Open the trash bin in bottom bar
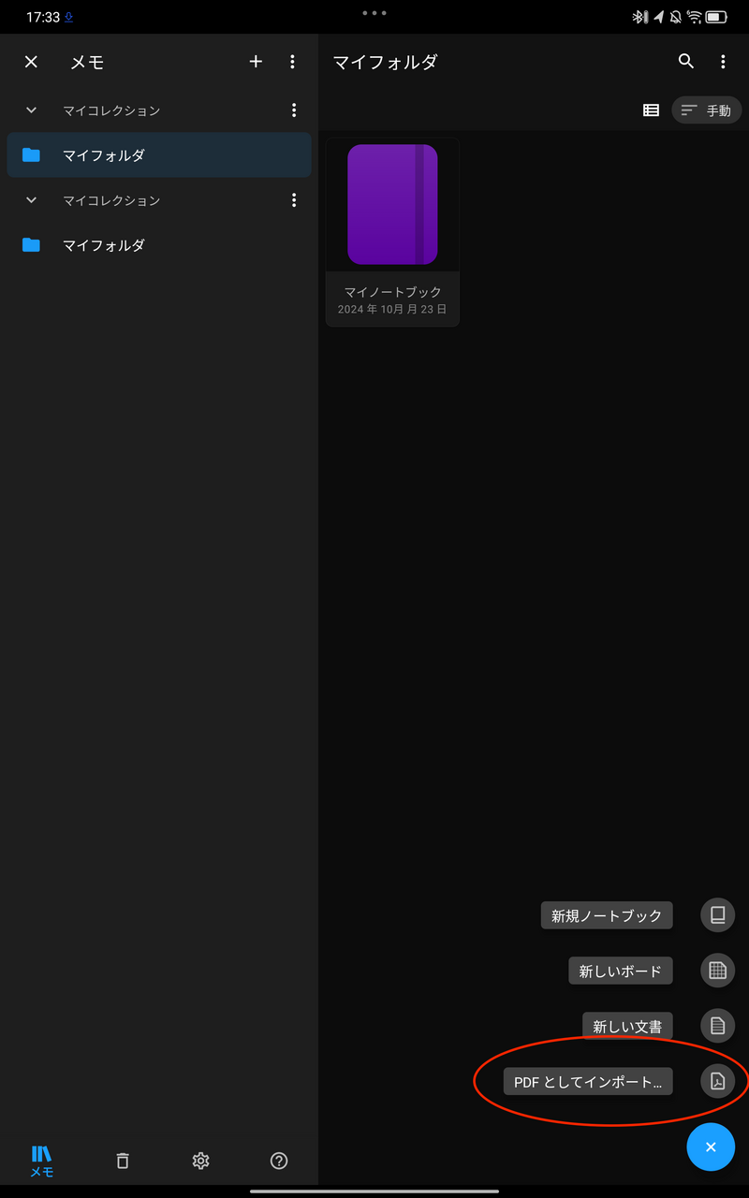This screenshot has width=749, height=1198. point(122,1161)
